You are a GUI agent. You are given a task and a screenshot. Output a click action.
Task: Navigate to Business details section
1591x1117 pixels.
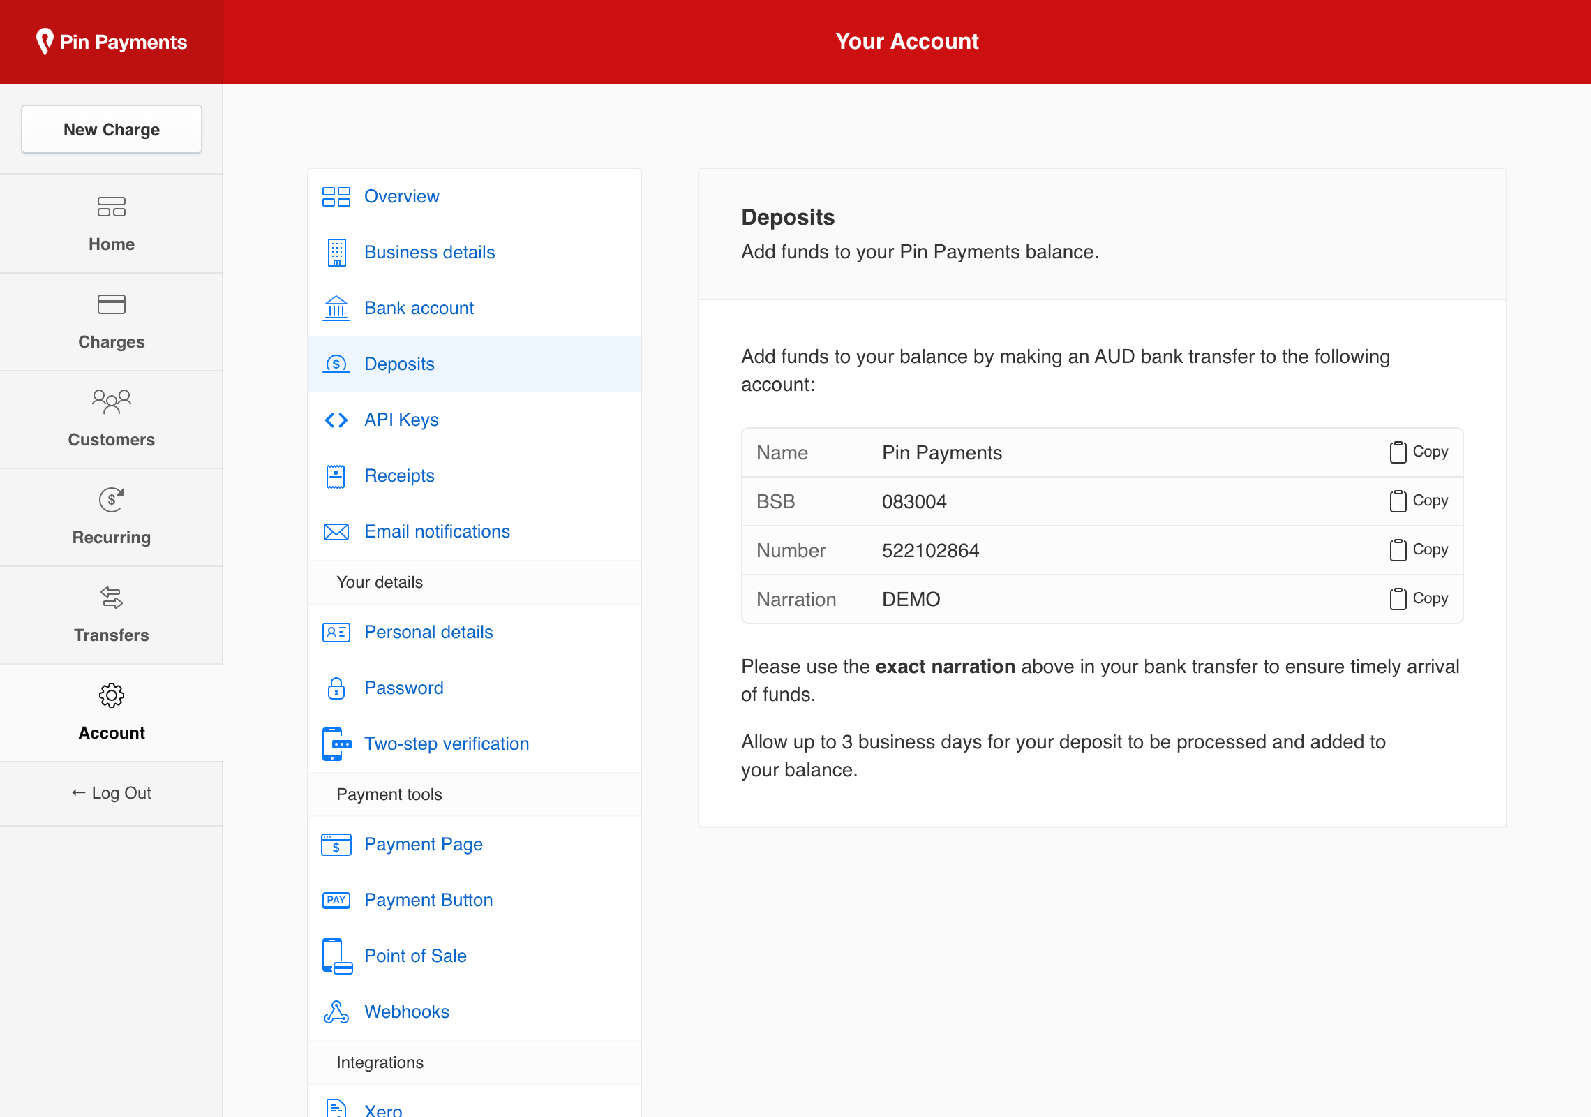coord(431,253)
